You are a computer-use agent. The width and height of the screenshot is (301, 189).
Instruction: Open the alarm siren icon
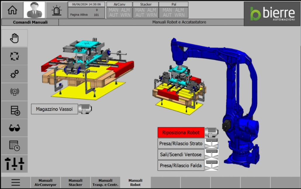(x=56, y=10)
